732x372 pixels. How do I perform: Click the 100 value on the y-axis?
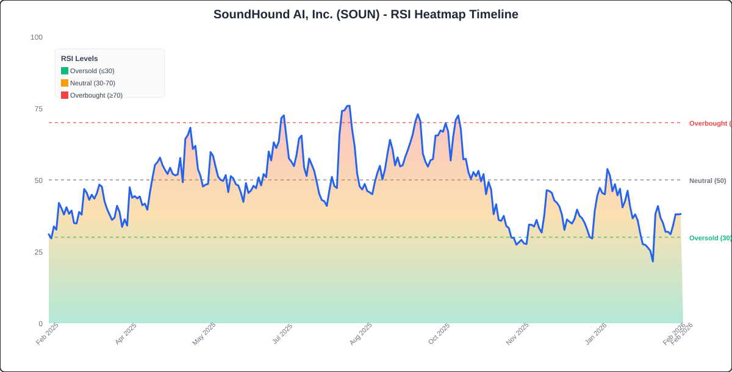(37, 38)
